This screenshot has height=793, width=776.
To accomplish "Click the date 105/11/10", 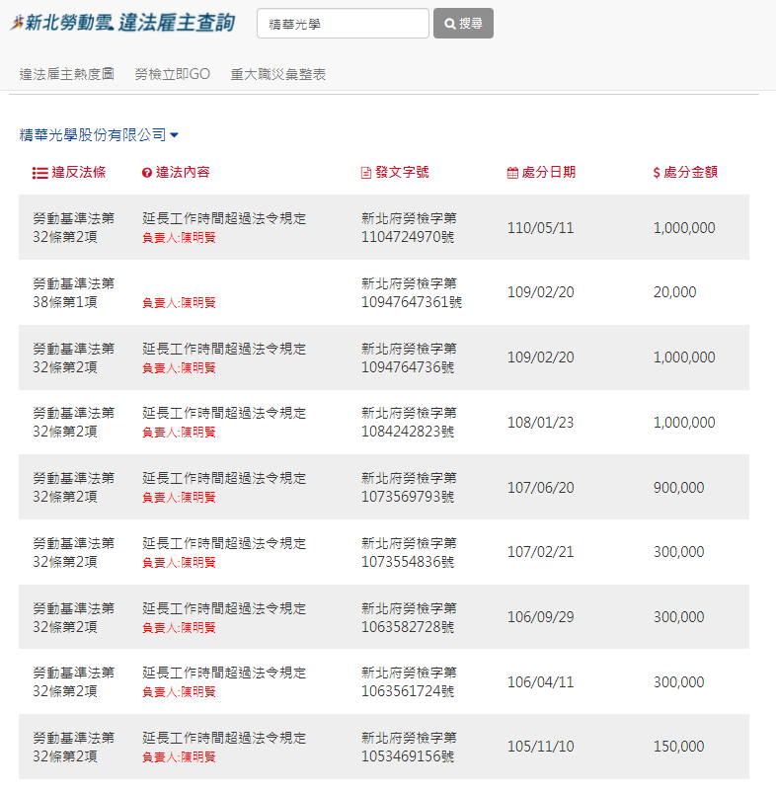I will point(540,747).
